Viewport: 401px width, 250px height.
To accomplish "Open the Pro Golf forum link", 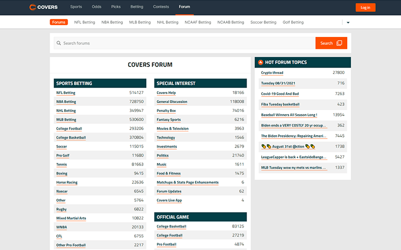I will pos(63,155).
